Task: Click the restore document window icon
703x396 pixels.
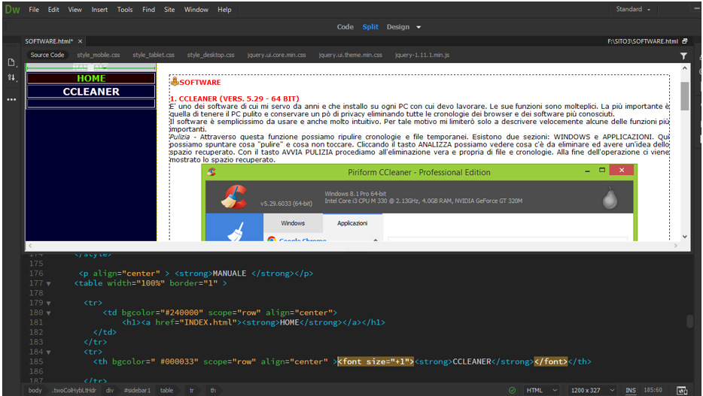Action: [685, 41]
